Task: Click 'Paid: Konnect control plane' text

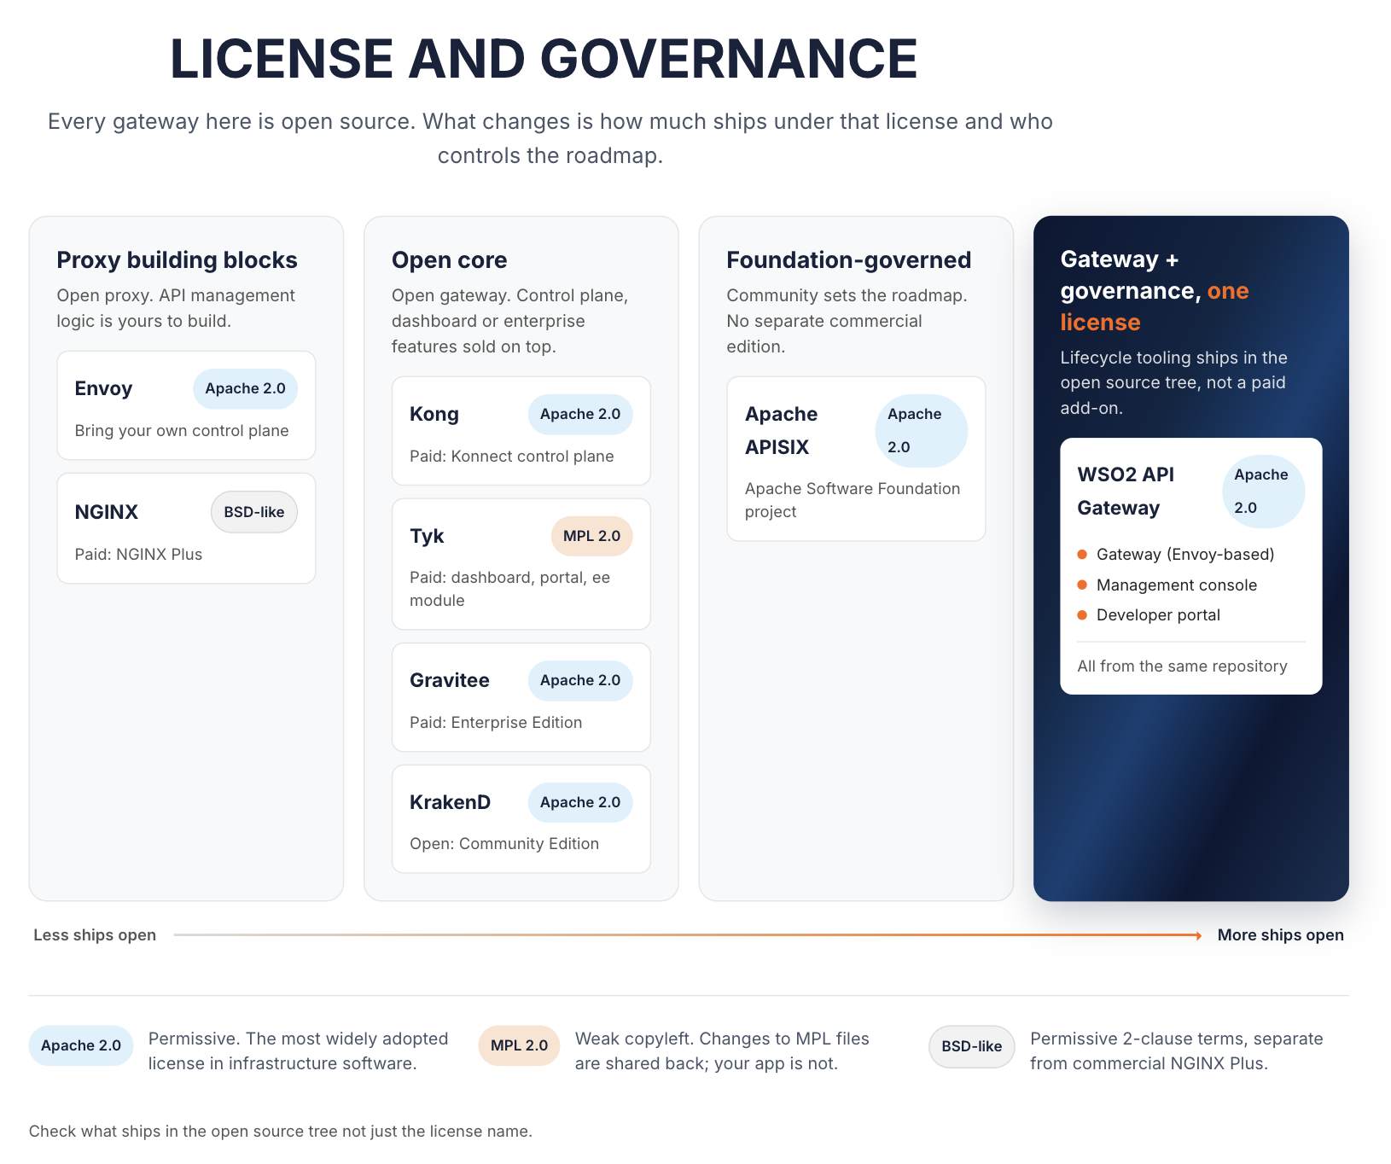Action: pos(512,457)
